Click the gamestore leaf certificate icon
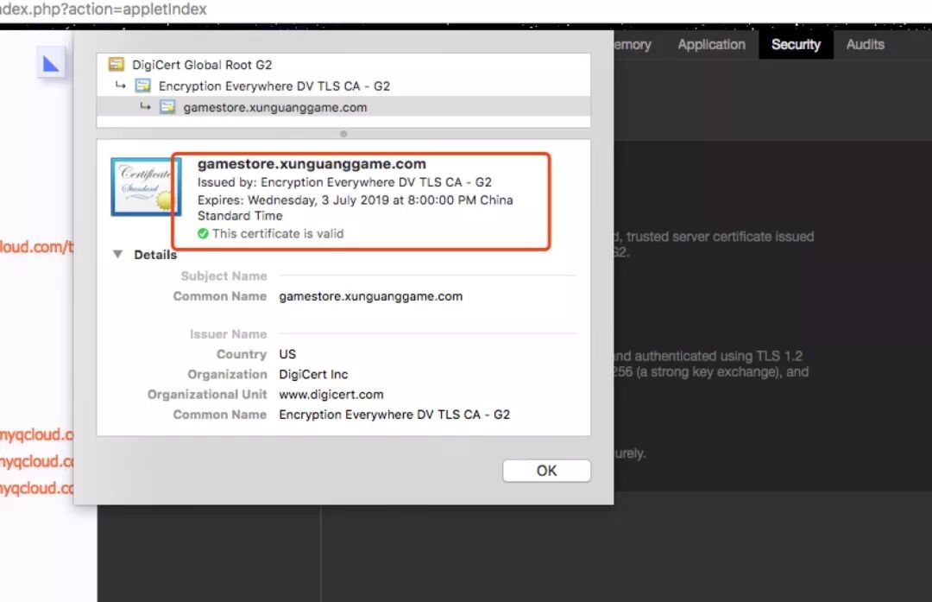The image size is (932, 602). click(167, 107)
